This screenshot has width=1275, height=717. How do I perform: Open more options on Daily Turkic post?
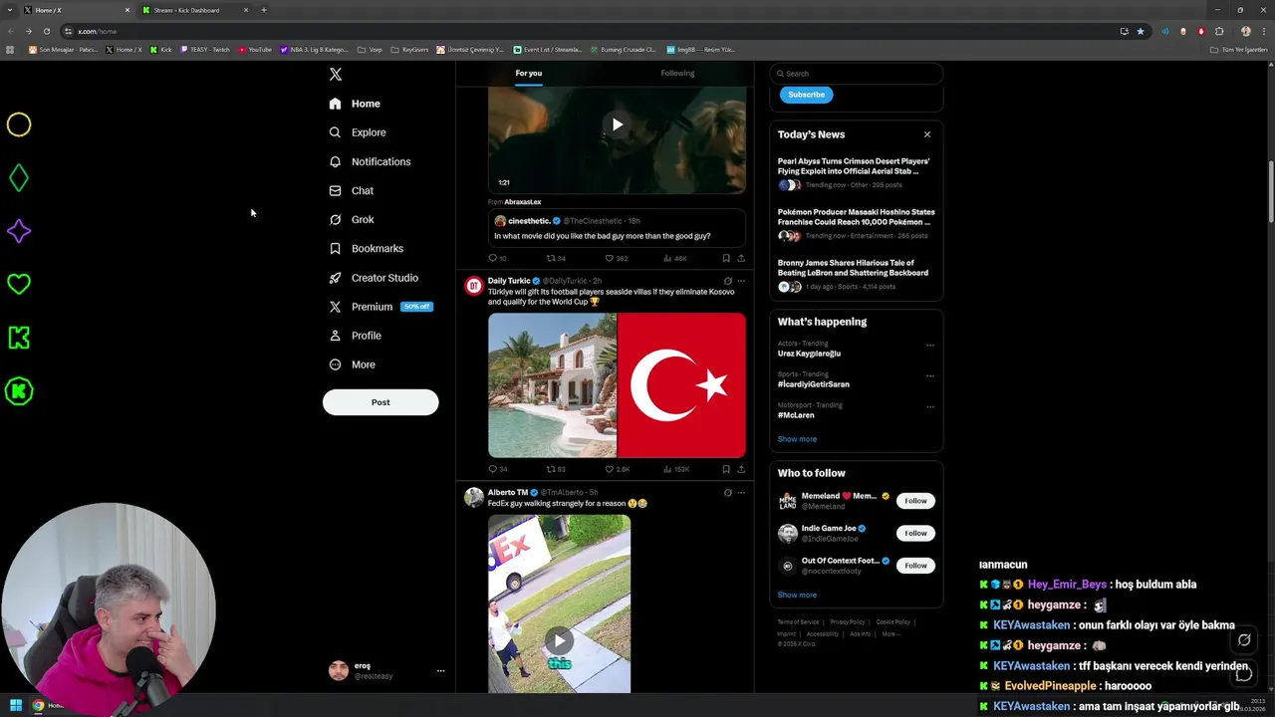(x=741, y=281)
